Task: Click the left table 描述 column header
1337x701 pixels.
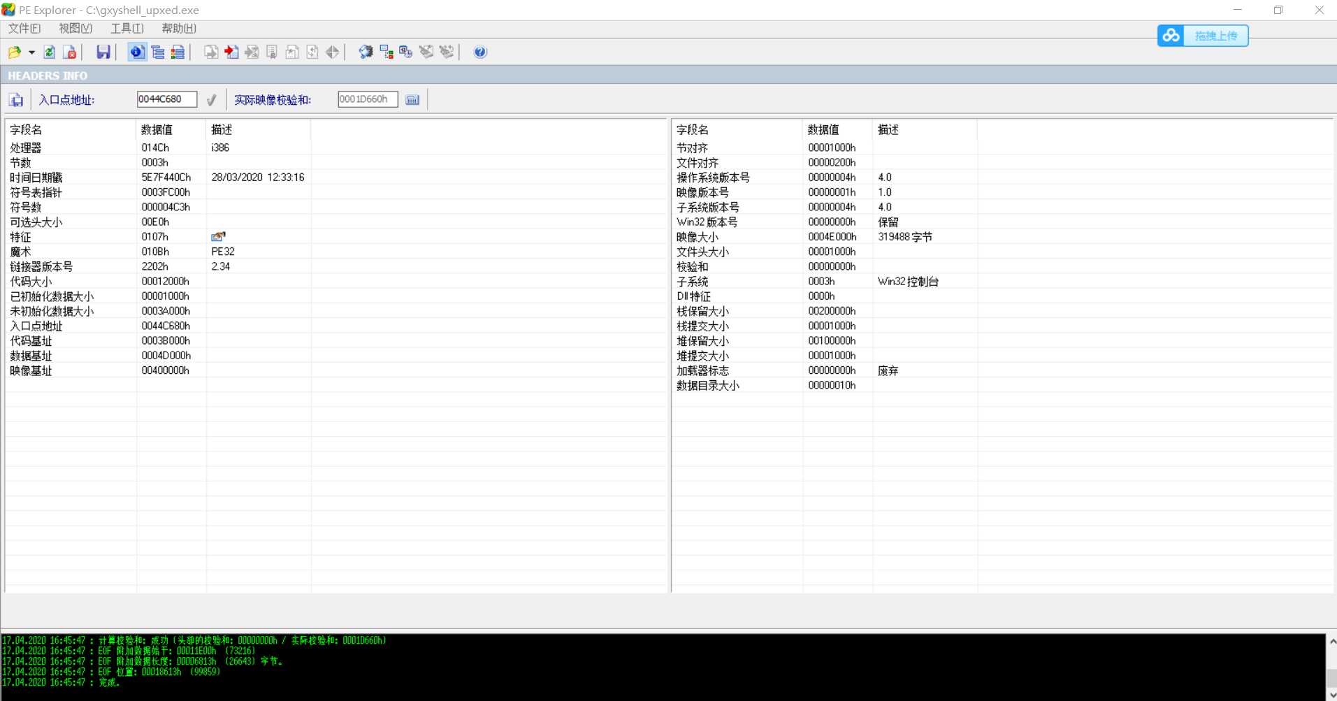Action: coord(259,129)
